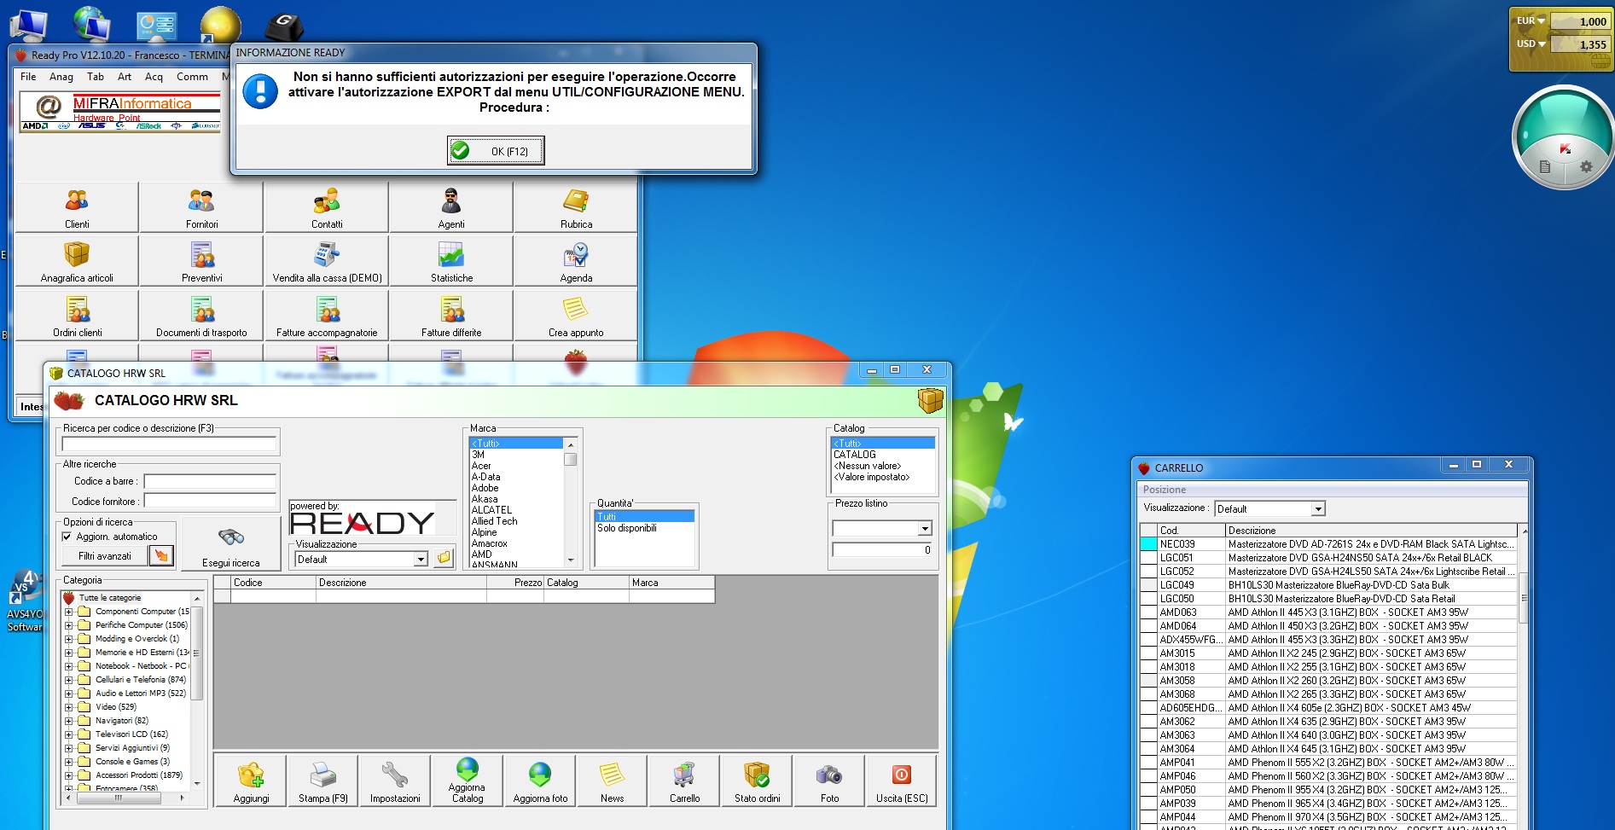The width and height of the screenshot is (1615, 830).
Task: Toggle checkbox for cart row AMD063
Action: click(1148, 612)
